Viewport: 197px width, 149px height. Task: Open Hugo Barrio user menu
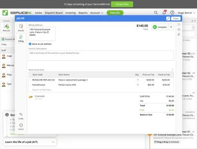click(x=186, y=13)
